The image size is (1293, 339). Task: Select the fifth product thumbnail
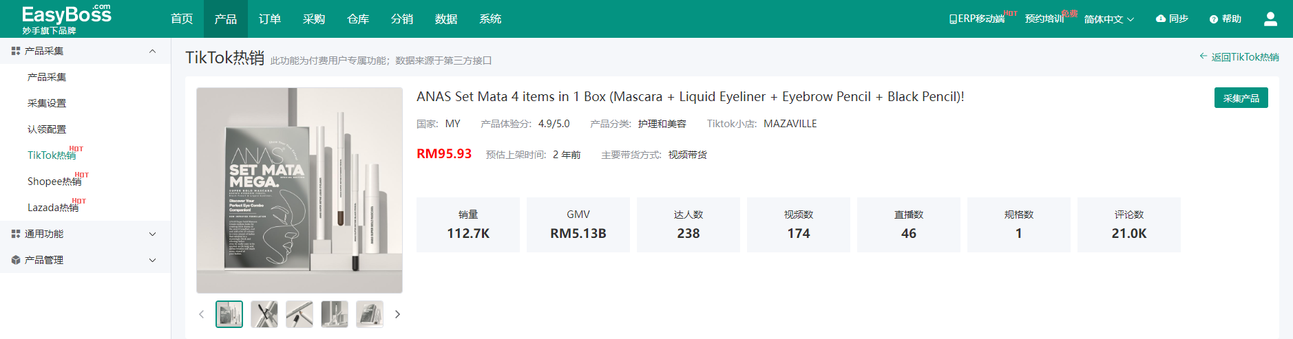point(370,314)
